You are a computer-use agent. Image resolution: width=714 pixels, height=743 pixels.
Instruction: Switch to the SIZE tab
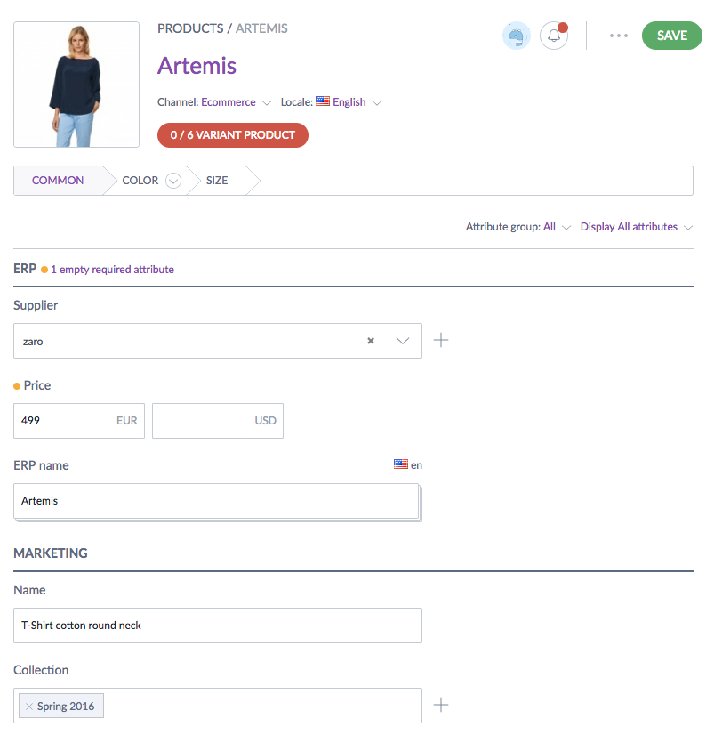coord(217,181)
